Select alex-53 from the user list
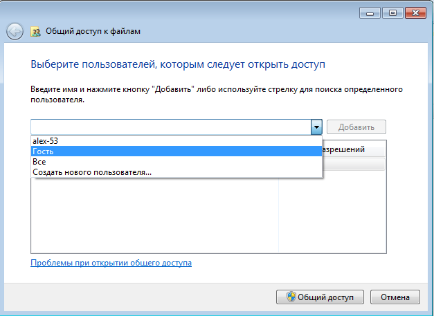Screen dimensions: 434x316 click(x=177, y=141)
